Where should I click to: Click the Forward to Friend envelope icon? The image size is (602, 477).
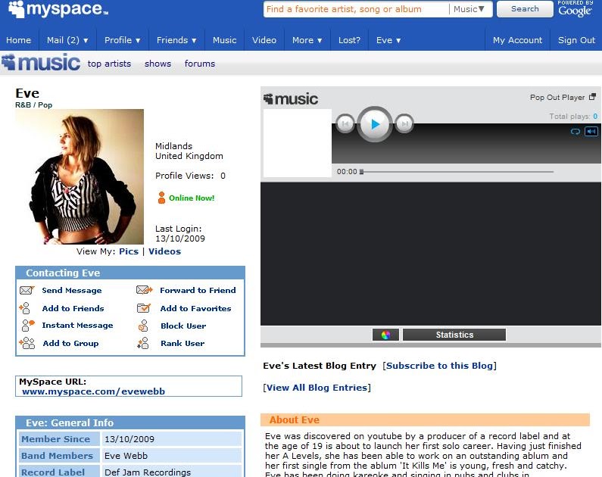click(x=145, y=290)
